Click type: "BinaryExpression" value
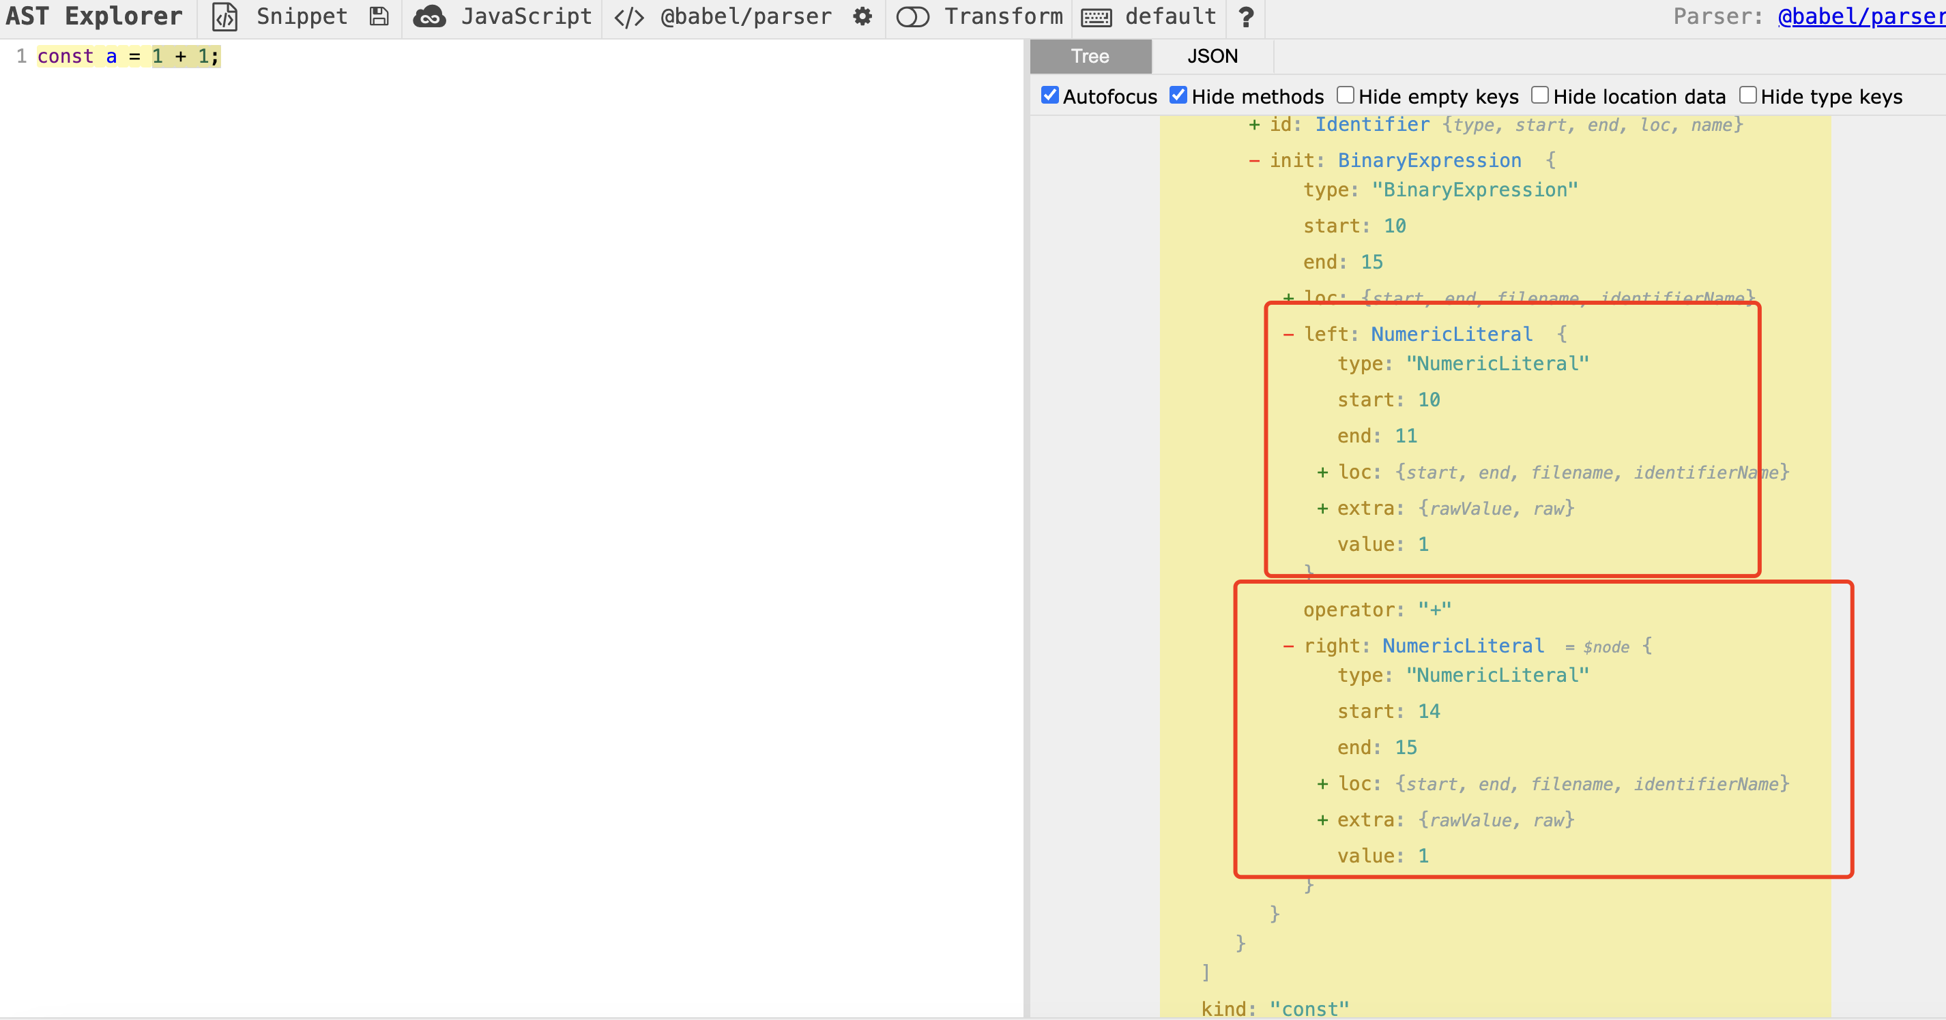1946x1020 pixels. coord(1475,190)
